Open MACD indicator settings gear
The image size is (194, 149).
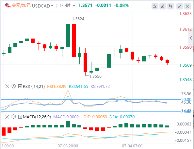[x=14, y=117]
